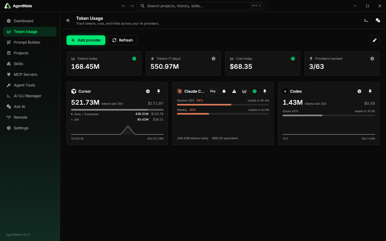386x241 pixels.
Task: Open AI CLI Manager in the sidebar
Action: coord(30,96)
